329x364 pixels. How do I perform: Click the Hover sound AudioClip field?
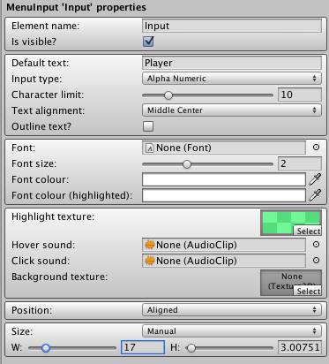(224, 245)
